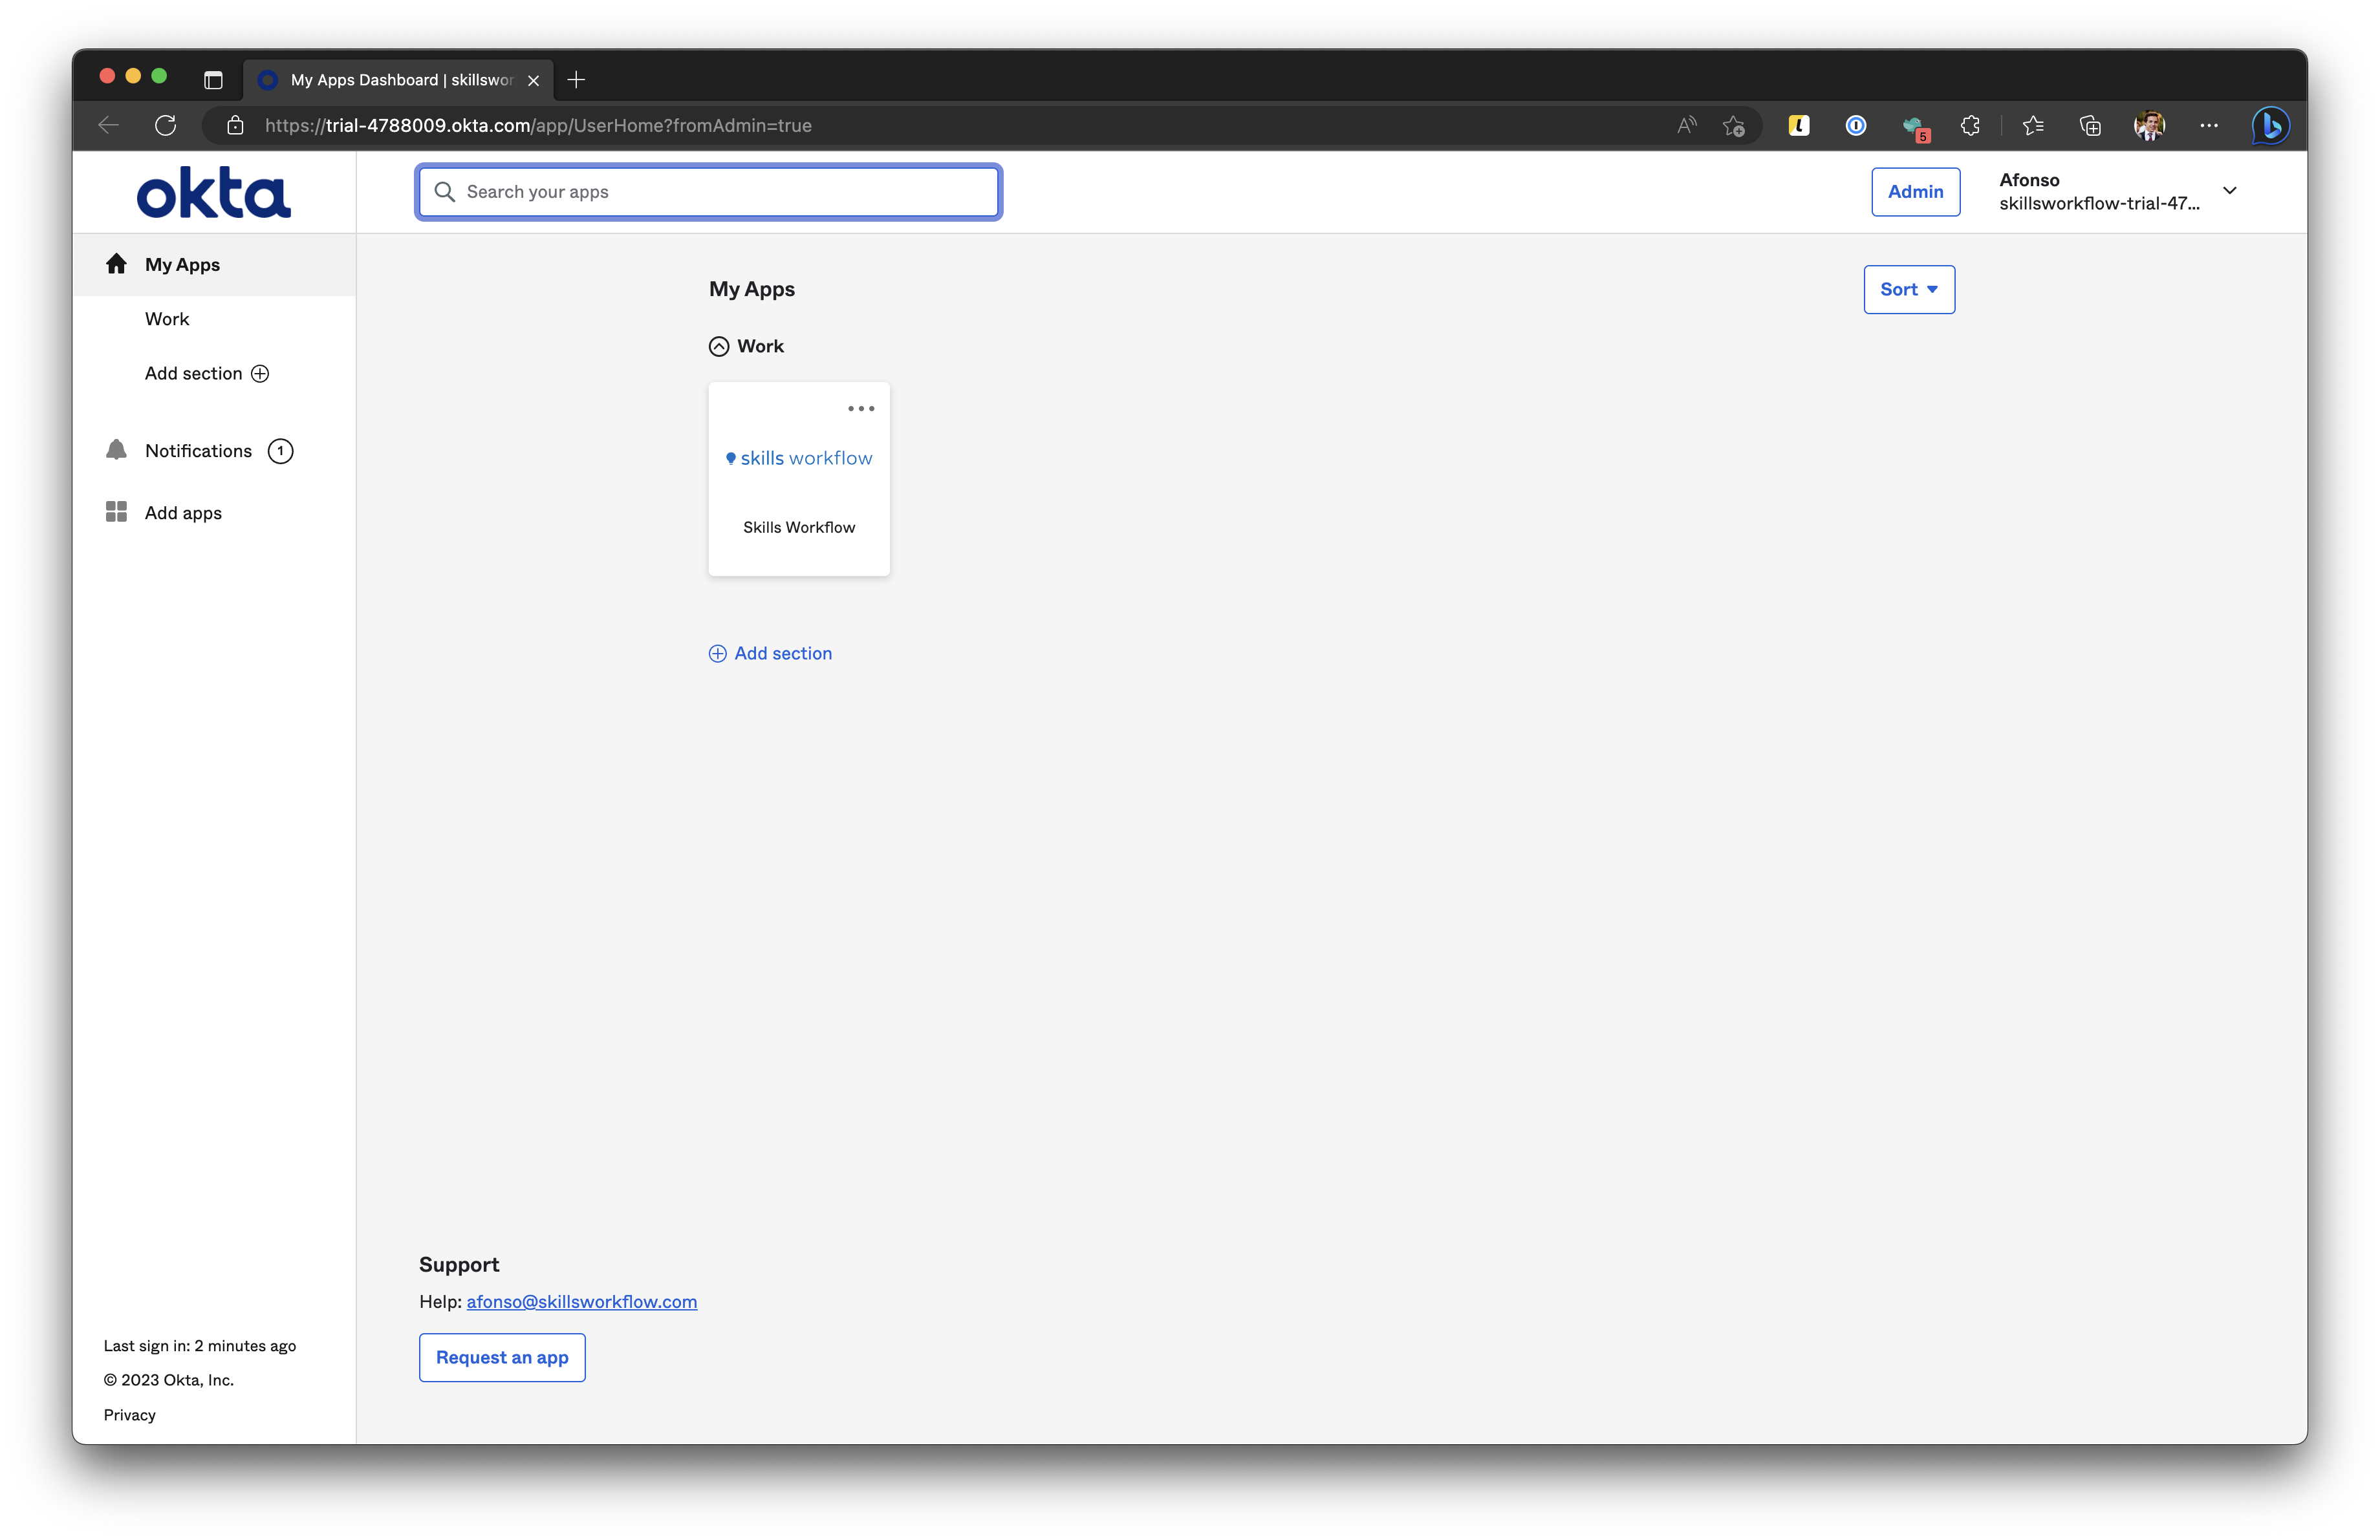Viewport: 2380px width, 1540px height.
Task: Open the 1Password extension icon
Action: tap(1856, 125)
